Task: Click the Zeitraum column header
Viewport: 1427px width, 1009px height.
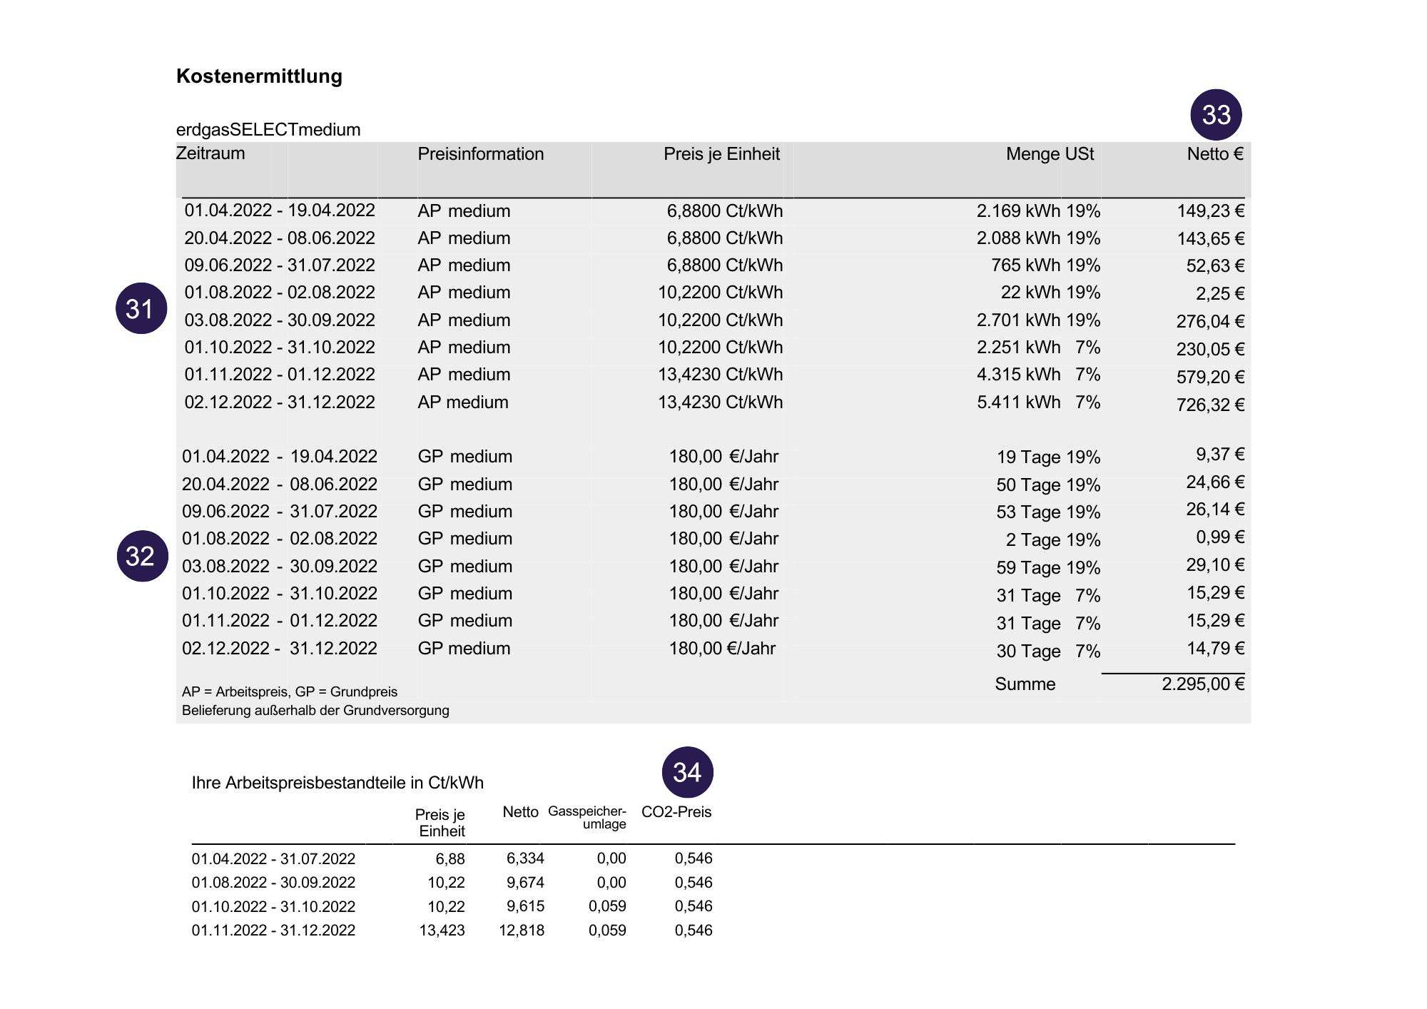Action: [x=210, y=153]
